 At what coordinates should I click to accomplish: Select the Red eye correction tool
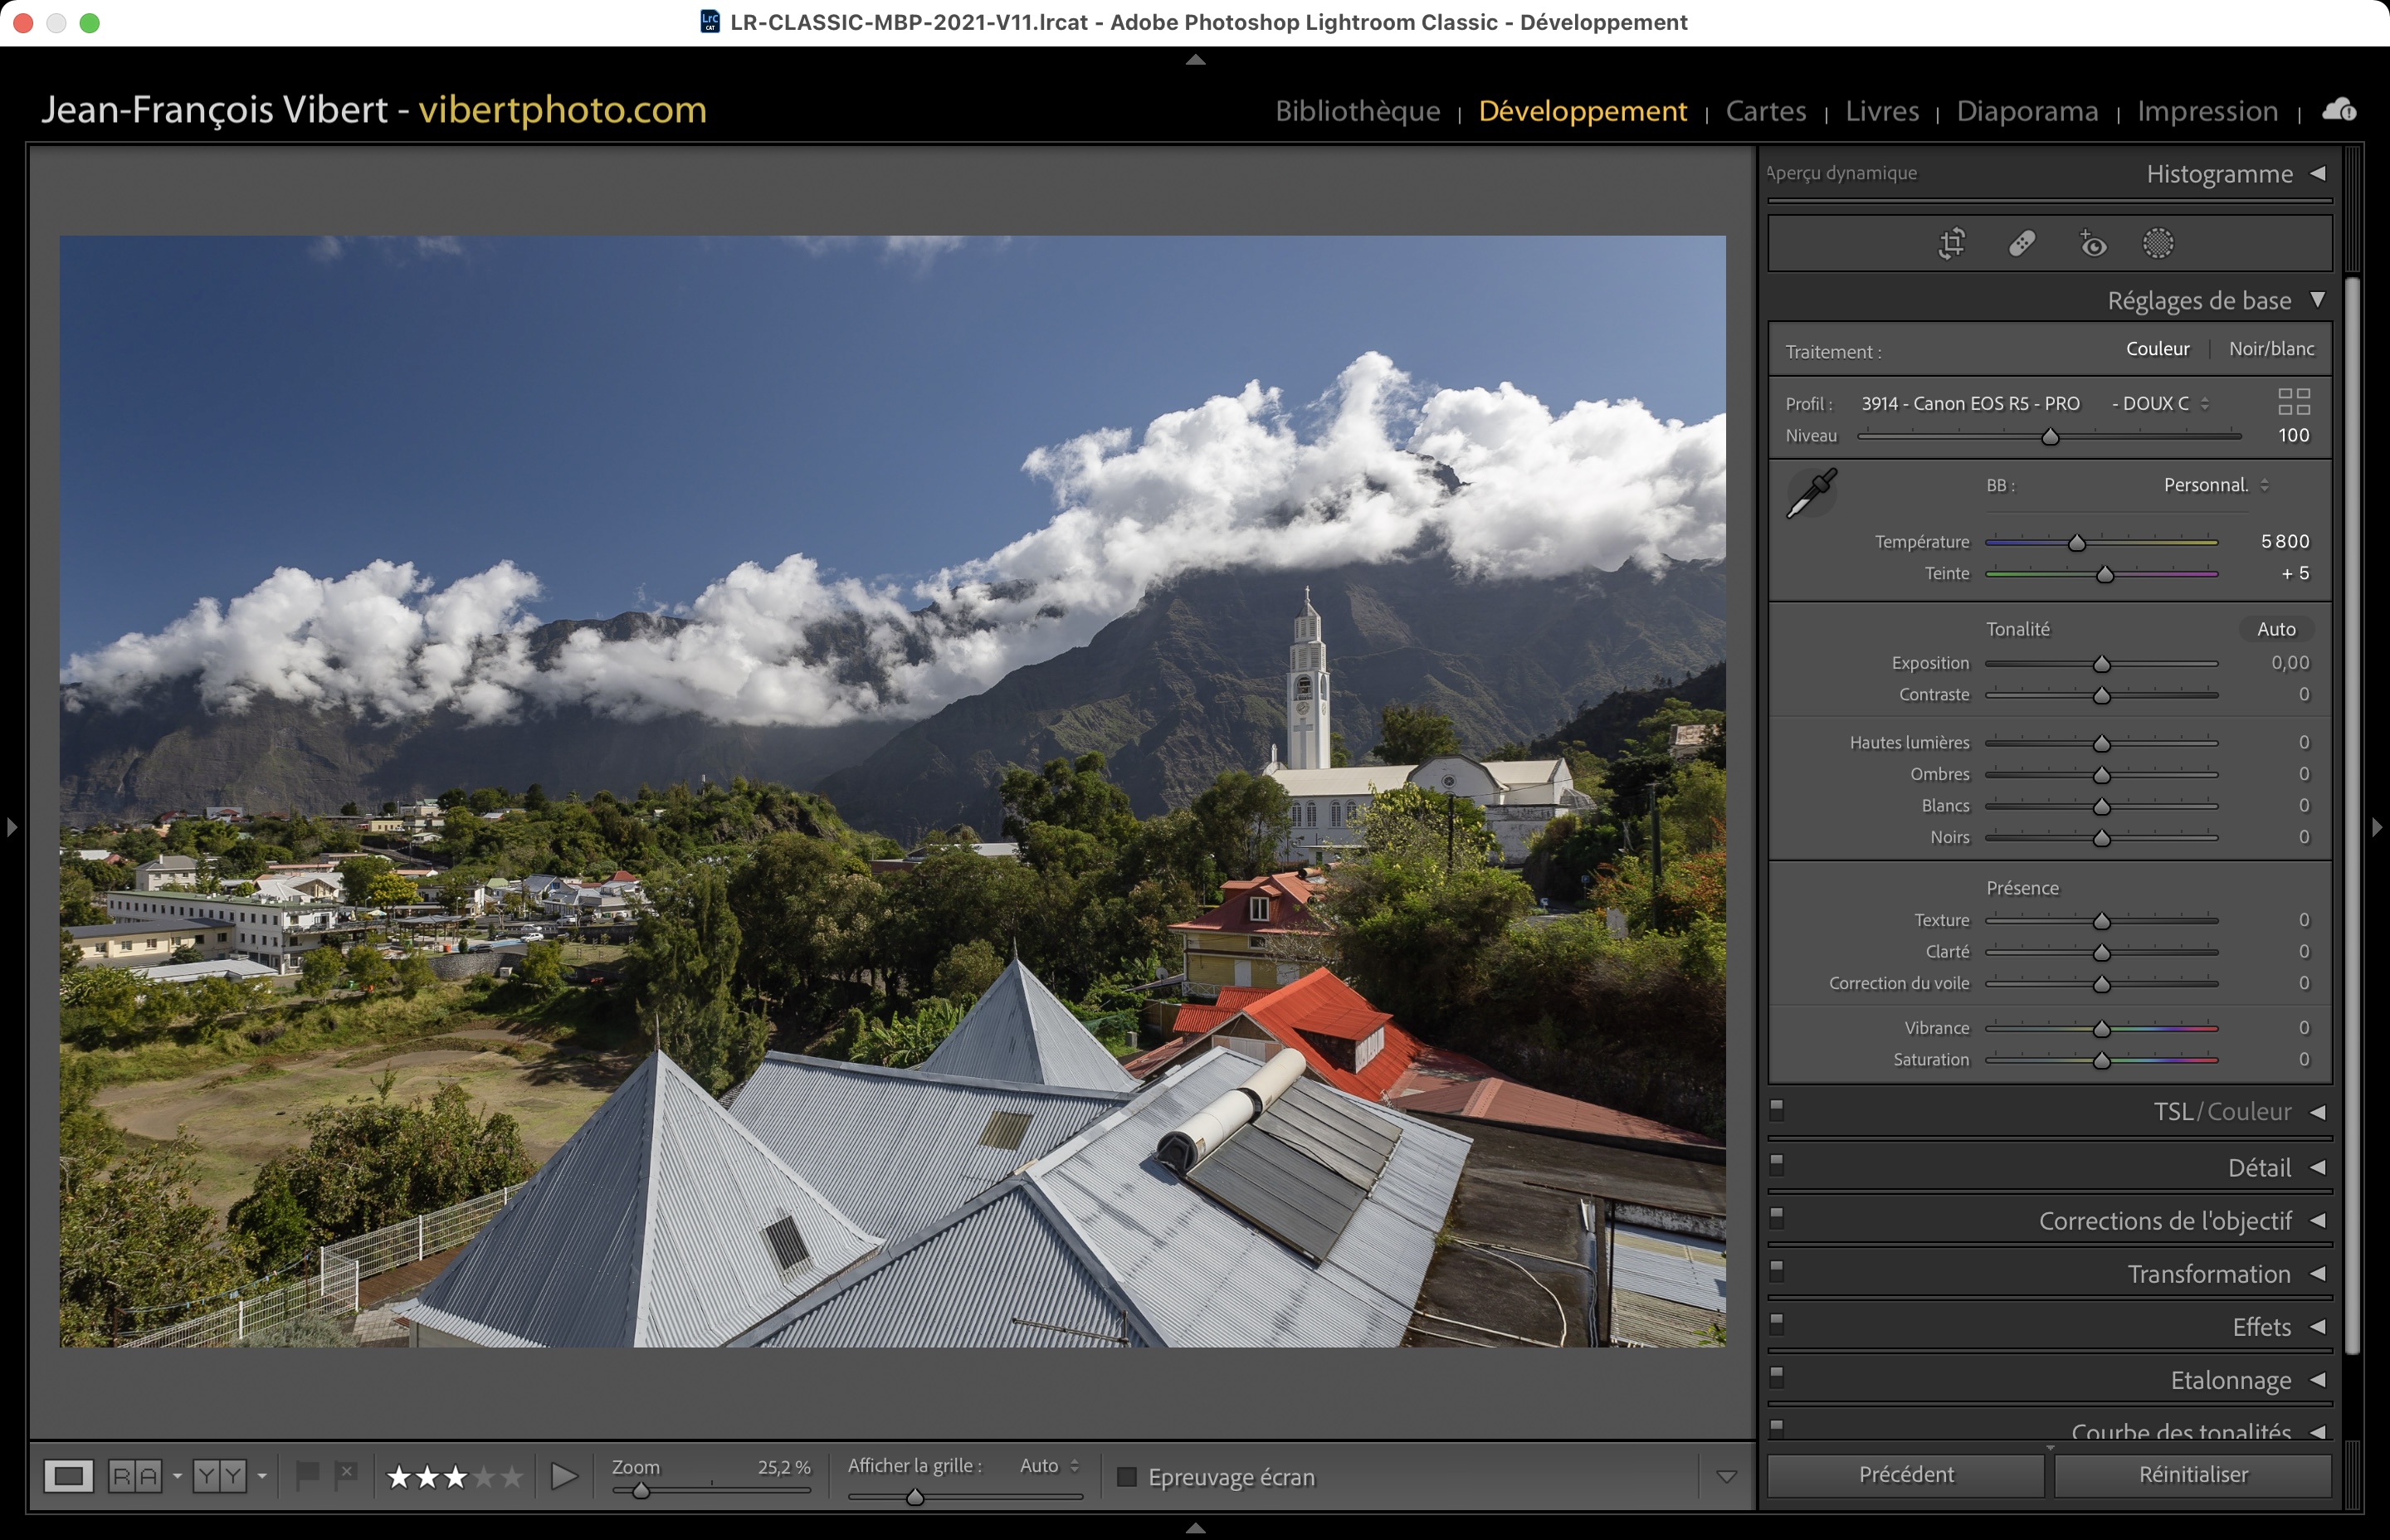[2092, 243]
